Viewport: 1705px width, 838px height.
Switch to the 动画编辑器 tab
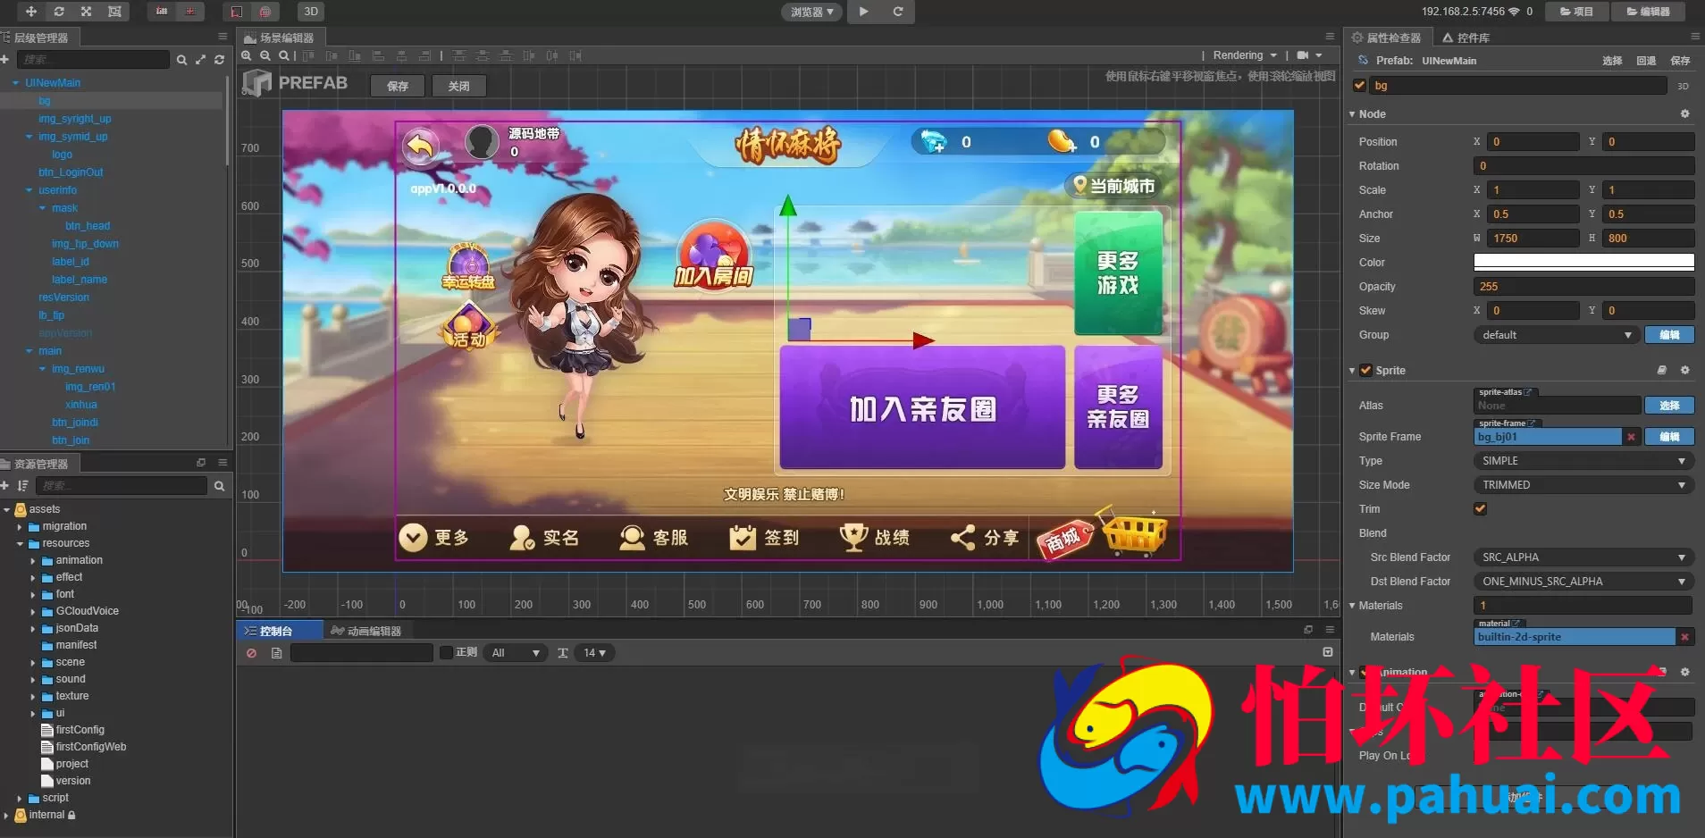tap(365, 631)
